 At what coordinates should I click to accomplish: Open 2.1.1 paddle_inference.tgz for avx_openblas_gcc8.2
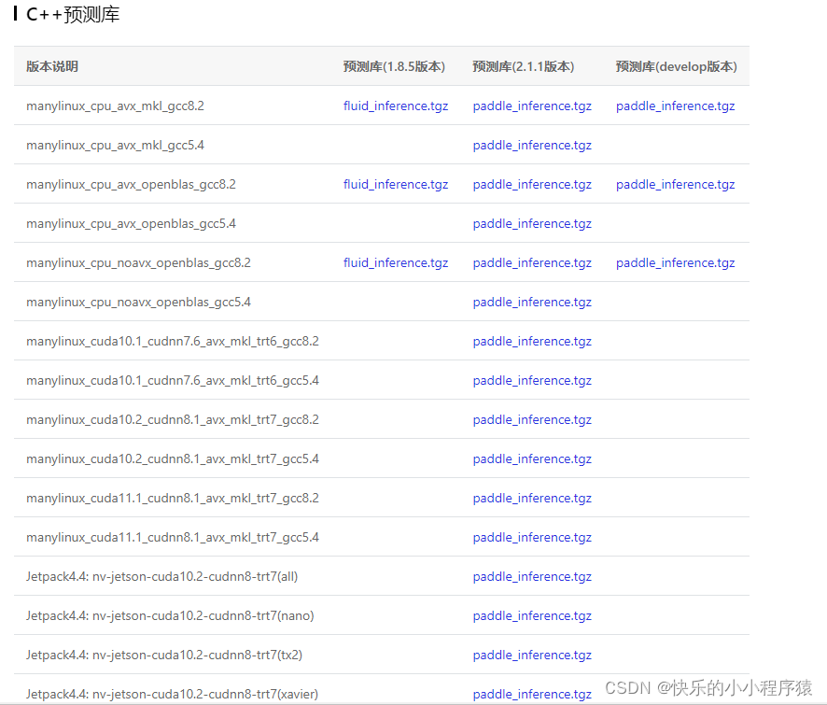coord(531,184)
